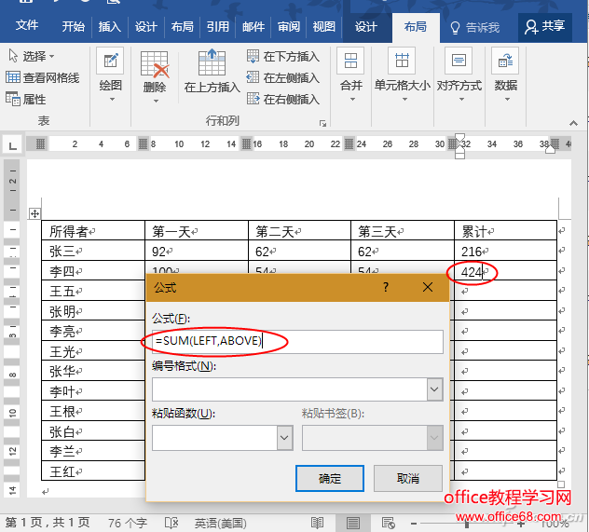Click the 张三 name cell

(93, 251)
